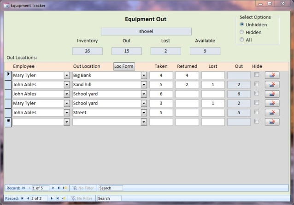Jump to last record in the '1 of 5' navigator
The image size is (294, 205).
coord(59,188)
